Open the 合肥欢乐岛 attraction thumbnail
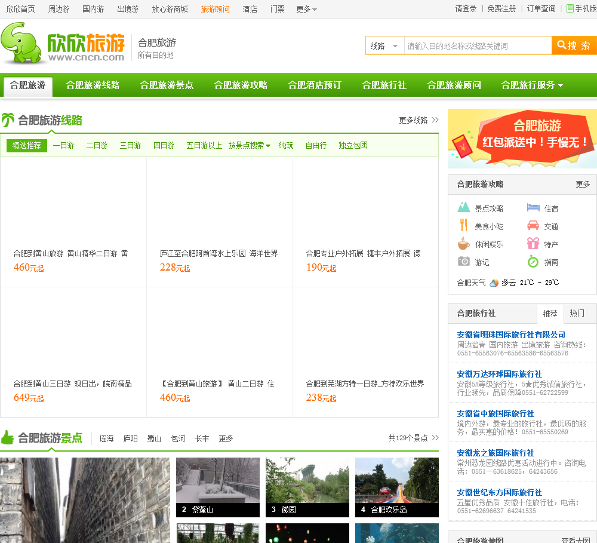Screen dimensions: 597x543 [397, 487]
